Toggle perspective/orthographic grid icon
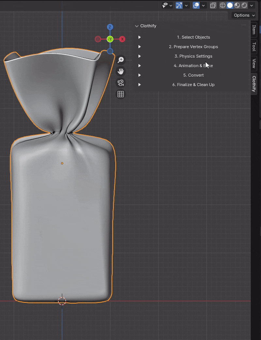The image size is (261, 340). [x=121, y=94]
